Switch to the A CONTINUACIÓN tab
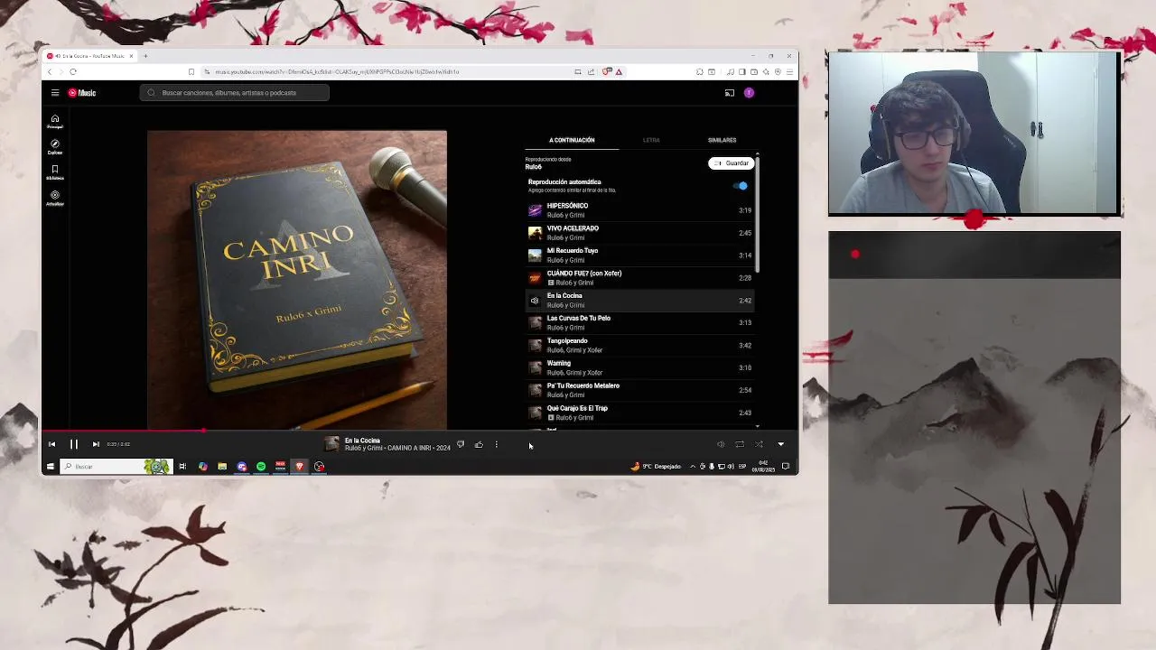 (x=572, y=140)
